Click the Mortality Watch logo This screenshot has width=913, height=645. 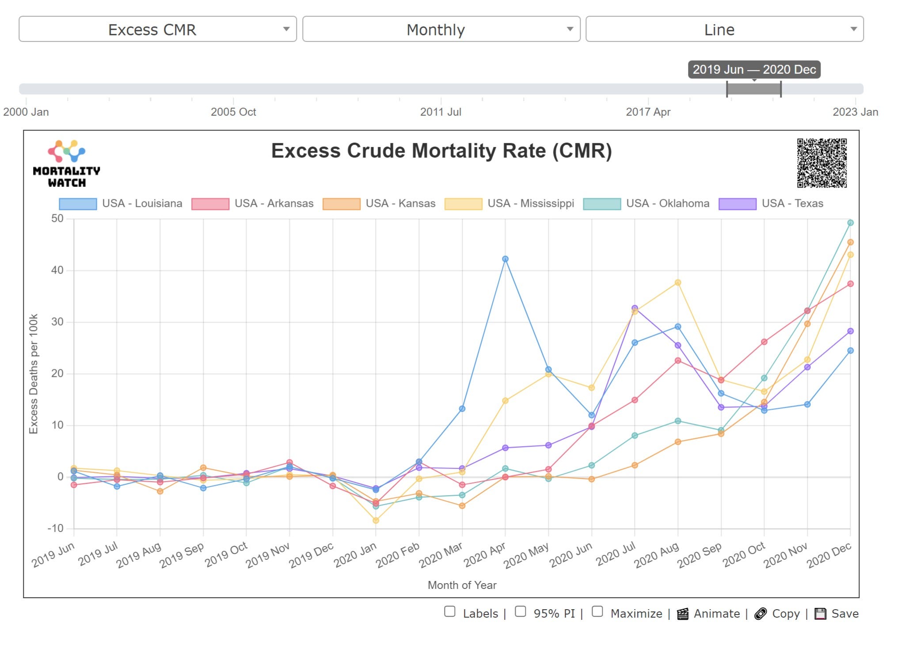click(x=67, y=163)
